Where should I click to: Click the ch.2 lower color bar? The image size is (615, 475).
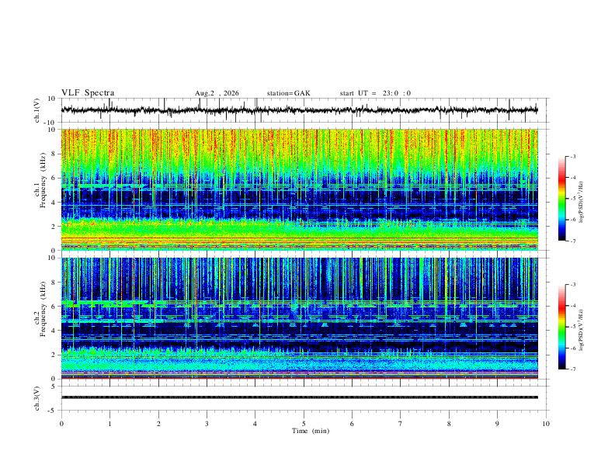click(x=562, y=327)
